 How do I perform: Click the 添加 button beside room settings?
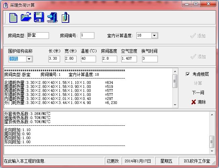click(x=198, y=36)
